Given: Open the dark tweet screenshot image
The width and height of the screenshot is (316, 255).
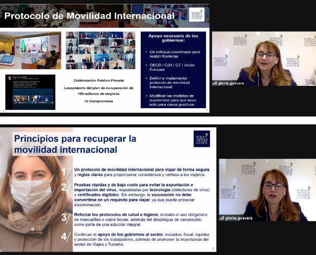Looking at the screenshot, I should [x=30, y=92].
